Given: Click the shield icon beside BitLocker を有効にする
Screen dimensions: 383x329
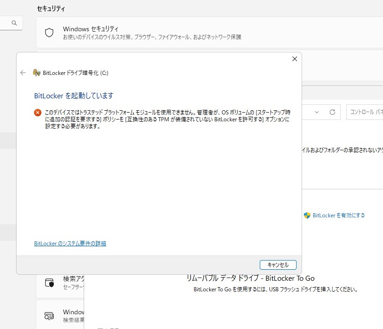Looking at the screenshot, I should [307, 215].
